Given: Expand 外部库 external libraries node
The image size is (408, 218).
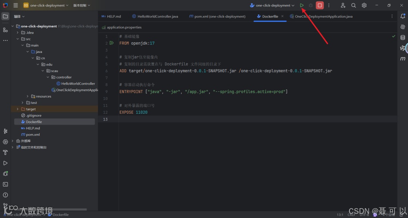Looking at the screenshot, I should tap(12, 141).
